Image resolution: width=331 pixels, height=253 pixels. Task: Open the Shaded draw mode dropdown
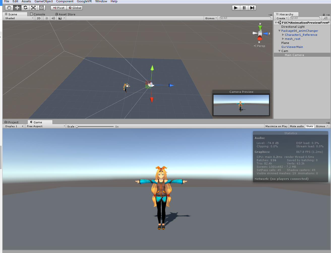pyautogui.click(x=19, y=18)
